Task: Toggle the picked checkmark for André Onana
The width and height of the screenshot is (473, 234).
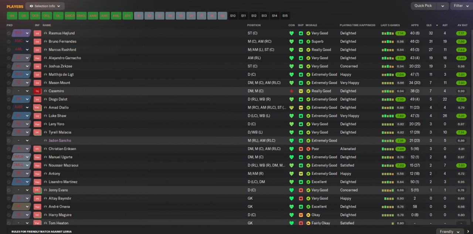Action: pyautogui.click(x=9, y=207)
